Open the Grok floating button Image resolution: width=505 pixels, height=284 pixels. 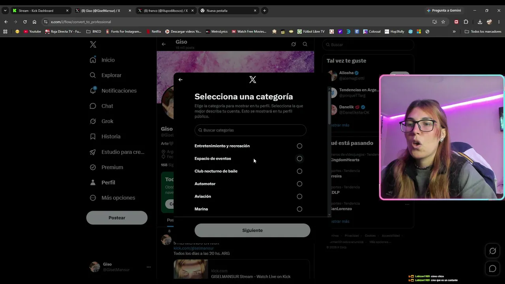(x=493, y=251)
